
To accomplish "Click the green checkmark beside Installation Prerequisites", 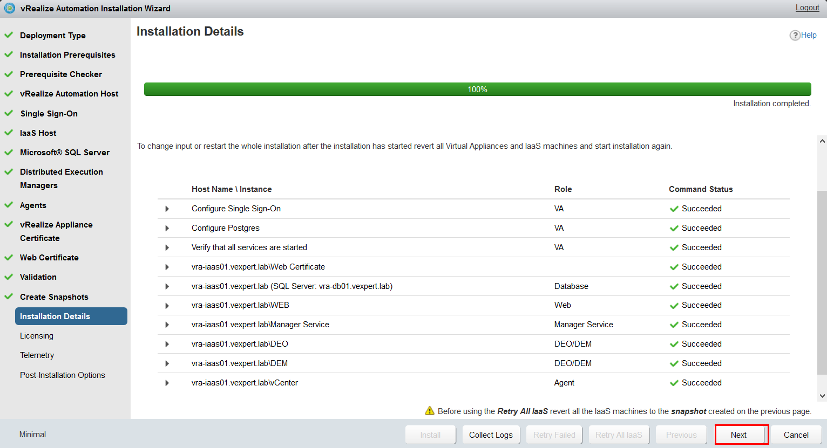I will click(x=9, y=54).
